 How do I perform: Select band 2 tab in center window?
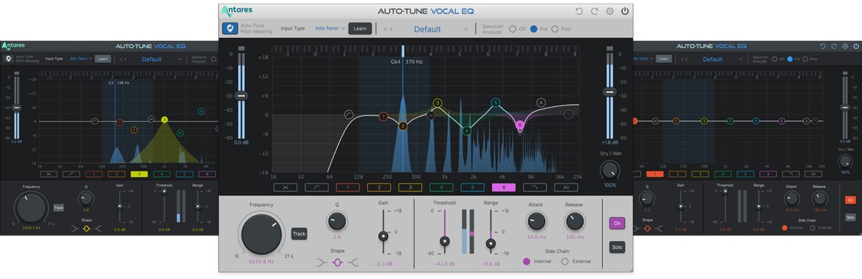379,187
